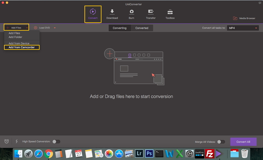263x160 pixels.
Task: Click the Load DVD button
Action: tap(42, 28)
